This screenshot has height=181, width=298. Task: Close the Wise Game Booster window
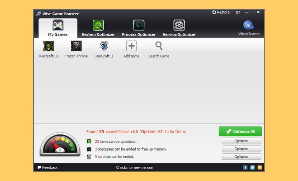[258, 12]
